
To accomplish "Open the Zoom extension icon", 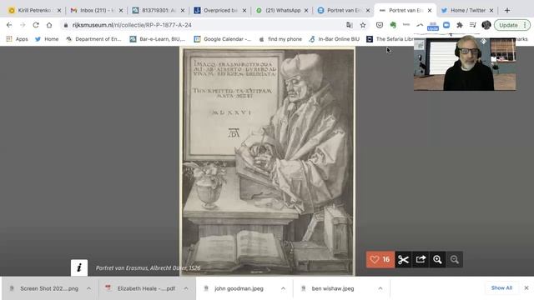I will [x=446, y=25].
